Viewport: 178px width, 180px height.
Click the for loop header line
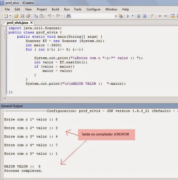[x=54, y=49]
